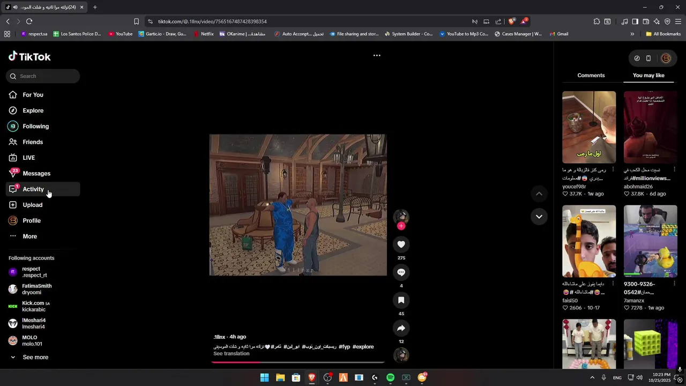This screenshot has width=686, height=386.
Task: Open the spinning sound disc icon
Action: (x=401, y=355)
